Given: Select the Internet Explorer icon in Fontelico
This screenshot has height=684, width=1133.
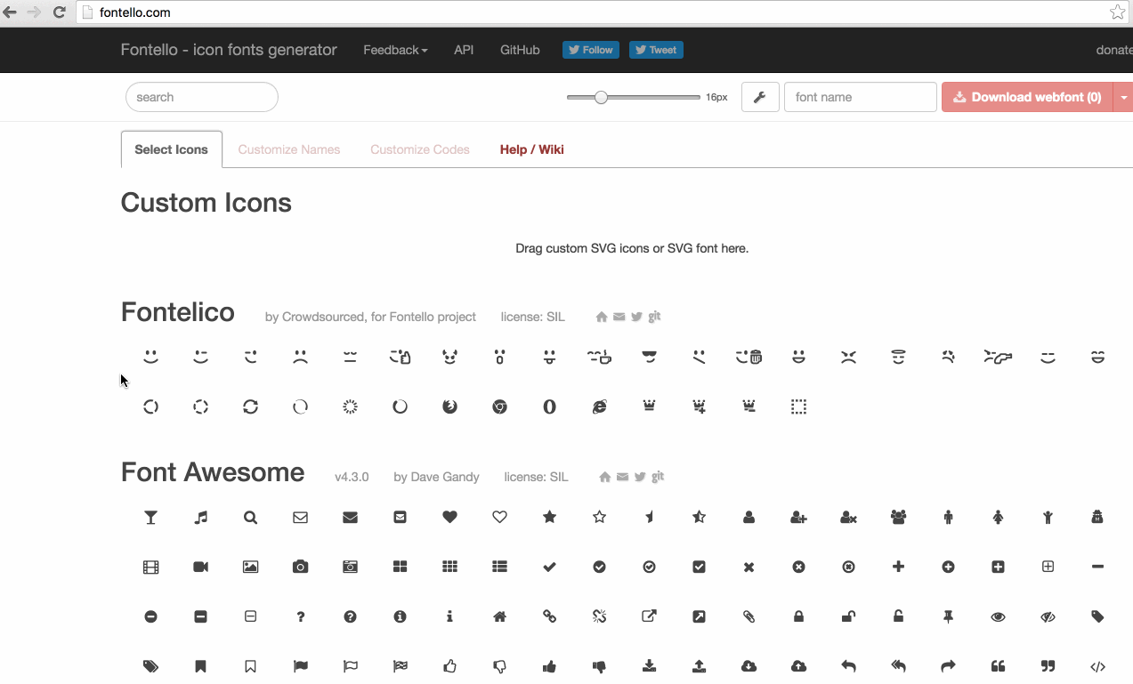Looking at the screenshot, I should [600, 406].
